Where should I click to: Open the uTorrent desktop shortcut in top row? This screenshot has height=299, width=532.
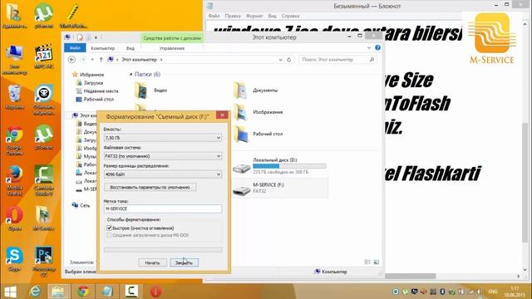[43, 15]
